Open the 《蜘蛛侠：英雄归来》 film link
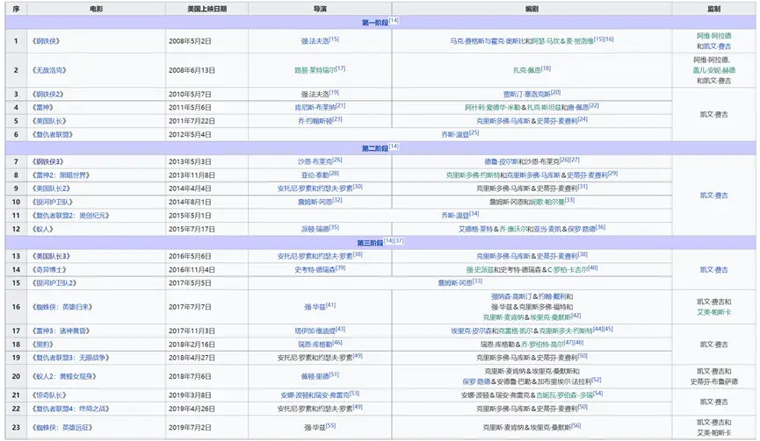The width and height of the screenshot is (760, 441). point(62,307)
